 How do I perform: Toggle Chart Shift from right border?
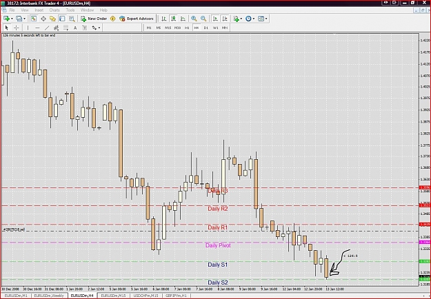click(x=225, y=19)
